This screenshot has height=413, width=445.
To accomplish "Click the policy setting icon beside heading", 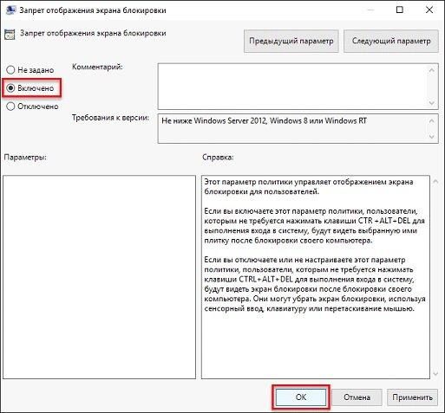I will 10,35.
